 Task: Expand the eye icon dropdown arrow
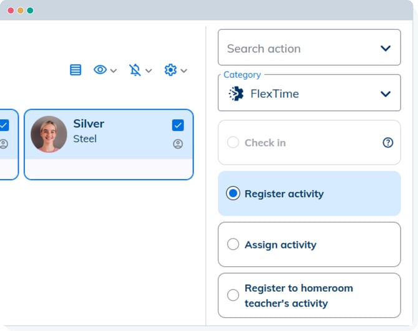pos(114,70)
